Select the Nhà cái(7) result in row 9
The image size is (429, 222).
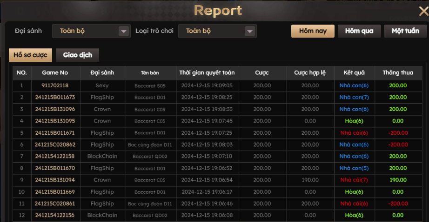(x=354, y=180)
